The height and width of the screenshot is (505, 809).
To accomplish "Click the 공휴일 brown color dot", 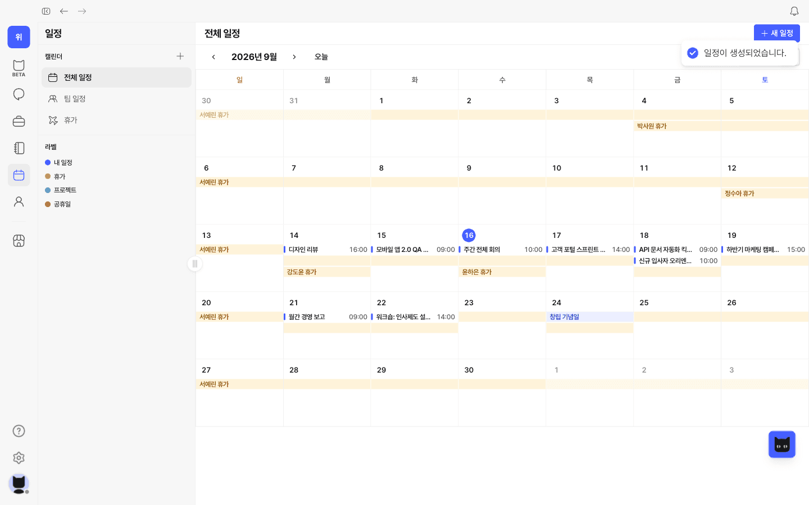I will click(48, 204).
